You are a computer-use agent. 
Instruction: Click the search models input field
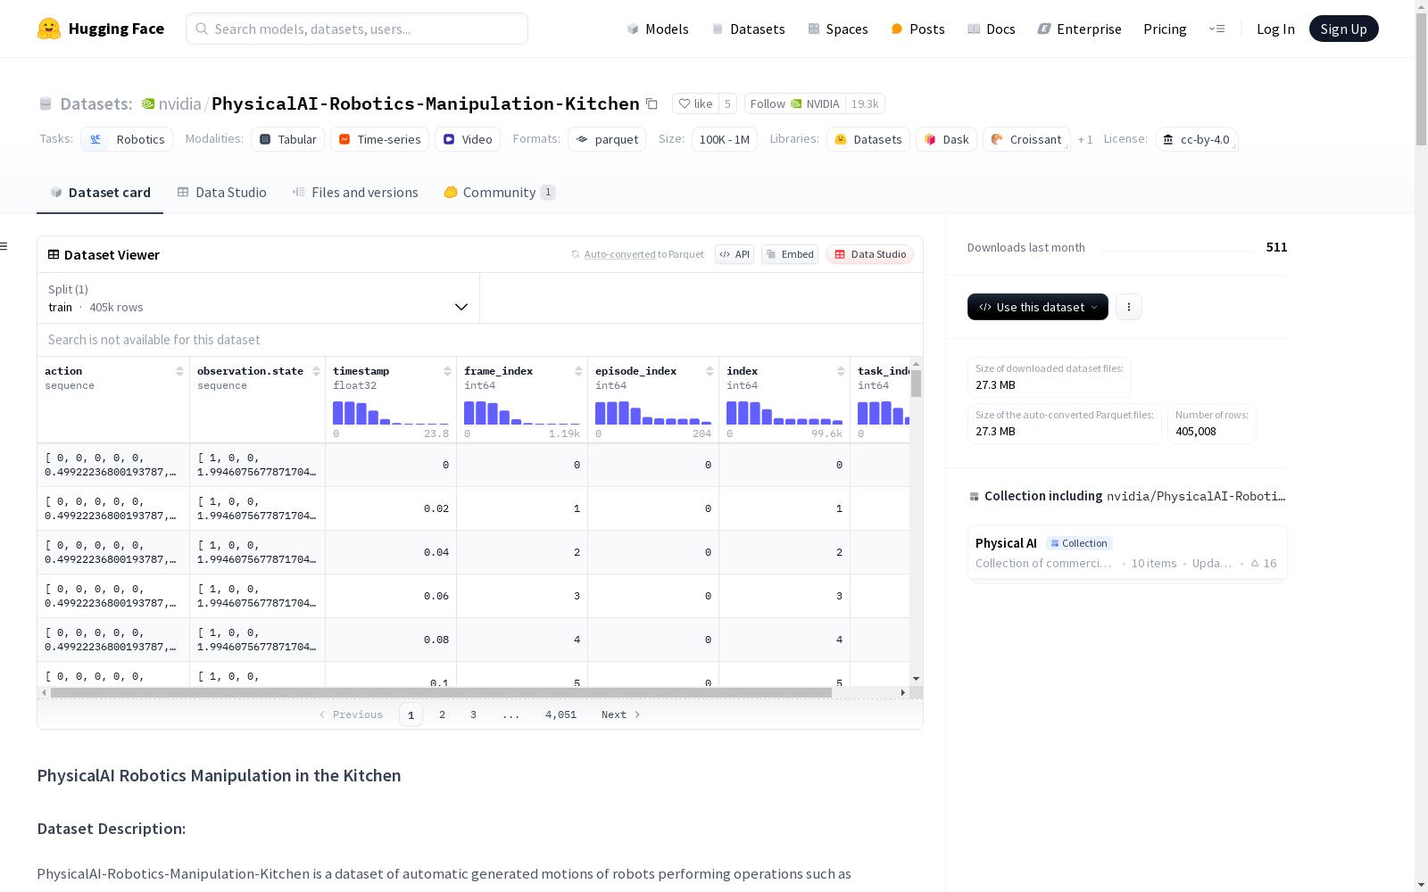tap(357, 29)
